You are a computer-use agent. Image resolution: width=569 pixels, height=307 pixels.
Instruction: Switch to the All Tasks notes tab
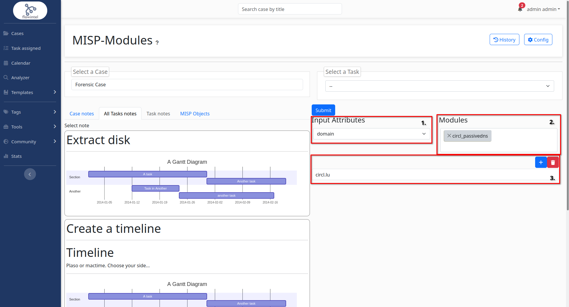120,114
